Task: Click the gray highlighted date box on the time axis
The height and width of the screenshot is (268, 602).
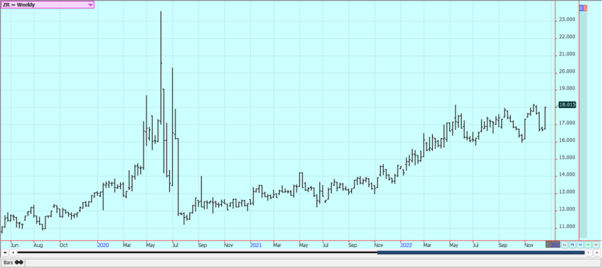Action: (553, 244)
